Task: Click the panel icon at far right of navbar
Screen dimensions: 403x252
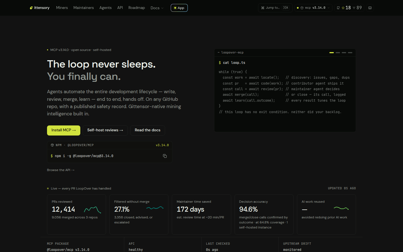Action: click(x=370, y=8)
